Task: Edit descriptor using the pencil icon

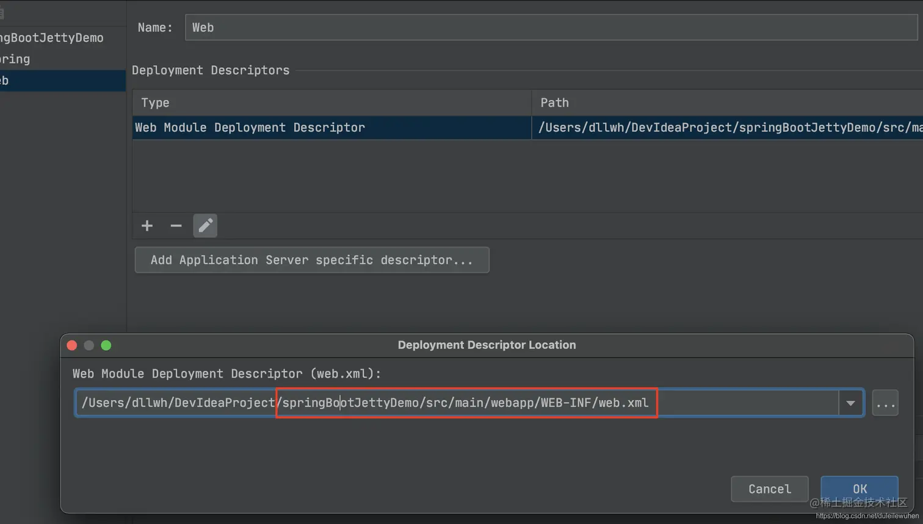Action: point(205,226)
